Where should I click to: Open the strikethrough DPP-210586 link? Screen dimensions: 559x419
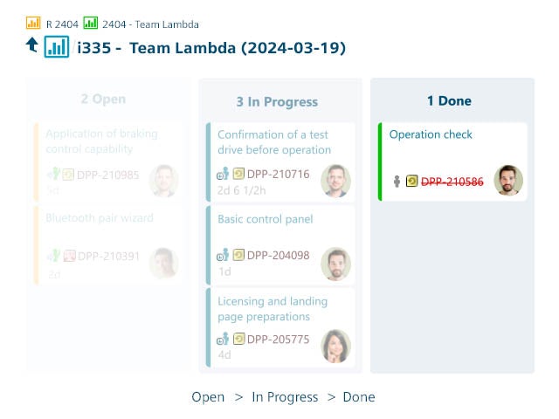tap(452, 182)
